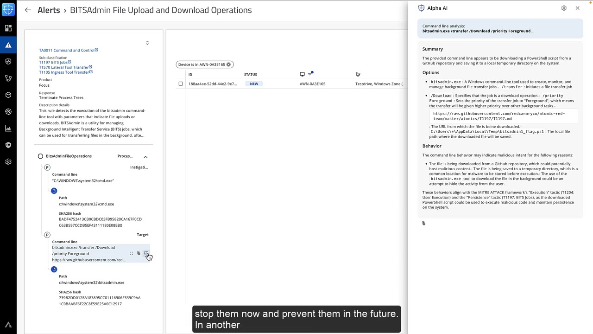593x334 pixels.
Task: Click device name AWN-0A3E165 in row
Action: [x=312, y=84]
